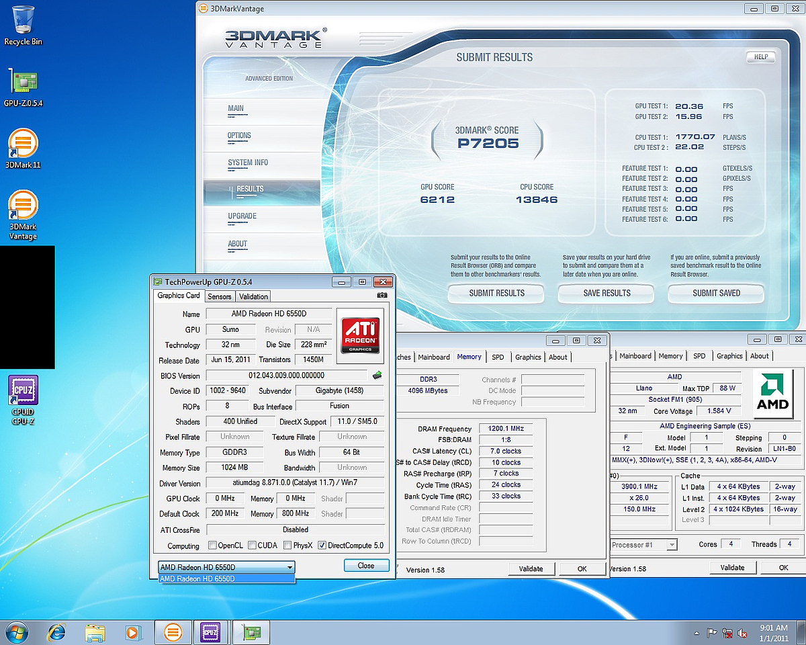Select the GPU-Z.0.5.4 desktop icon
The height and width of the screenshot is (645, 806).
23,87
